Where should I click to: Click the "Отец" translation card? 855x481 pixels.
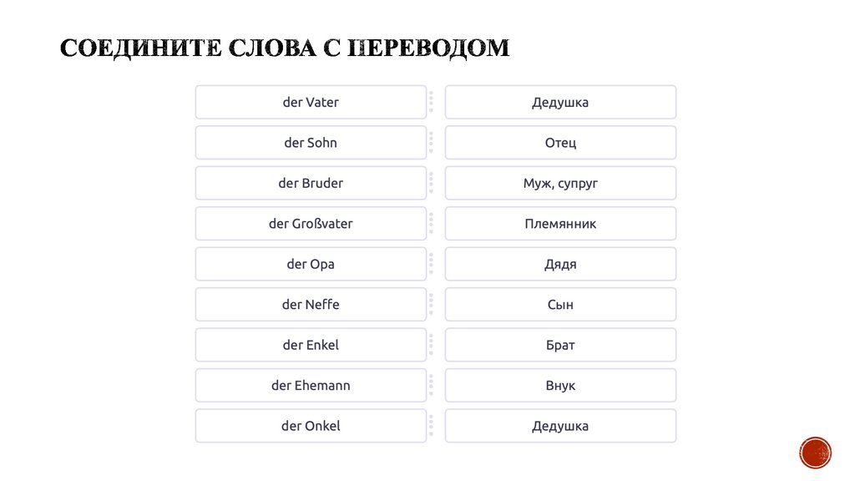560,143
